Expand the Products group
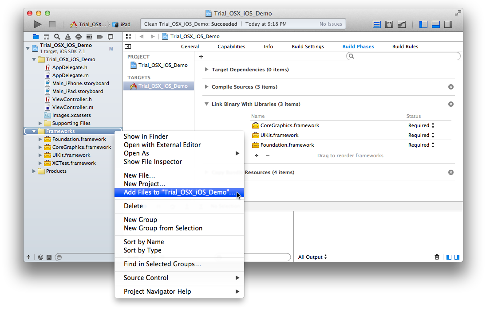 tap(34, 171)
